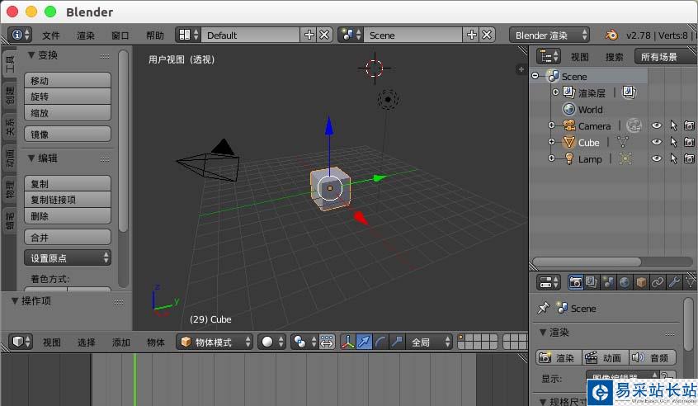The height and width of the screenshot is (406, 698).
Task: Open the scene browse icon
Action: (351, 35)
